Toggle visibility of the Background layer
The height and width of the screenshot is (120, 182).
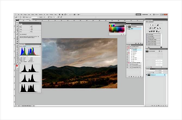point(147,74)
